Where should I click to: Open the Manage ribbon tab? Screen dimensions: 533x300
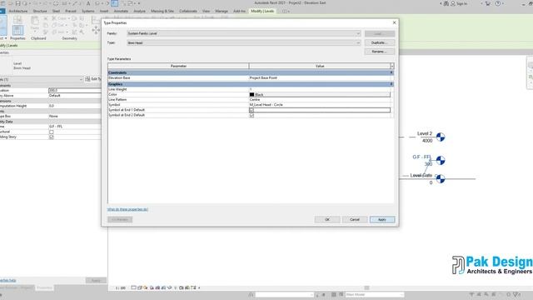222,11
